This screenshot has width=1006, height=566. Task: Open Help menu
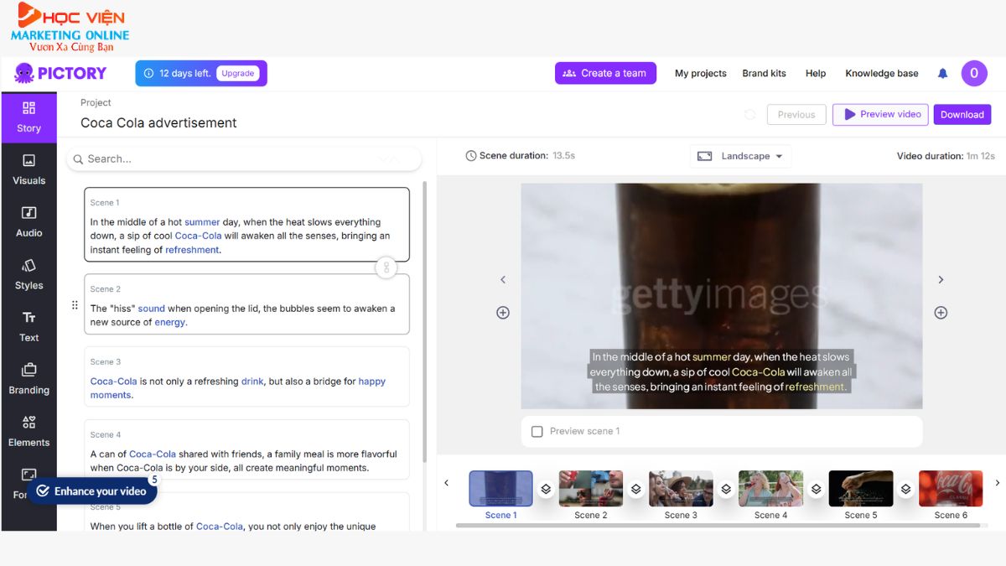pos(816,73)
